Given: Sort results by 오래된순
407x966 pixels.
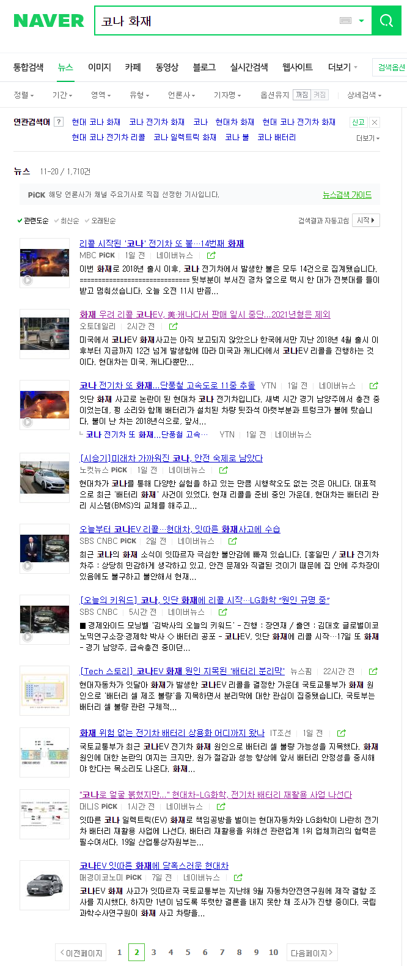Looking at the screenshot, I should (x=100, y=220).
